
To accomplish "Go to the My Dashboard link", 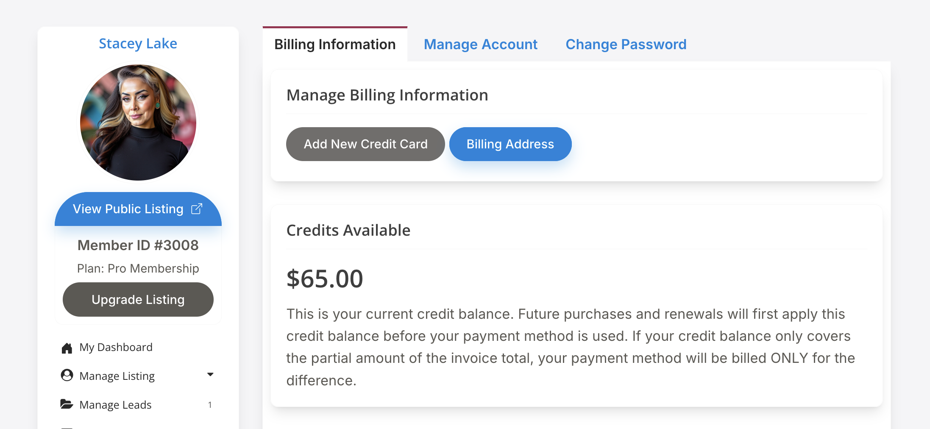I will [116, 348].
